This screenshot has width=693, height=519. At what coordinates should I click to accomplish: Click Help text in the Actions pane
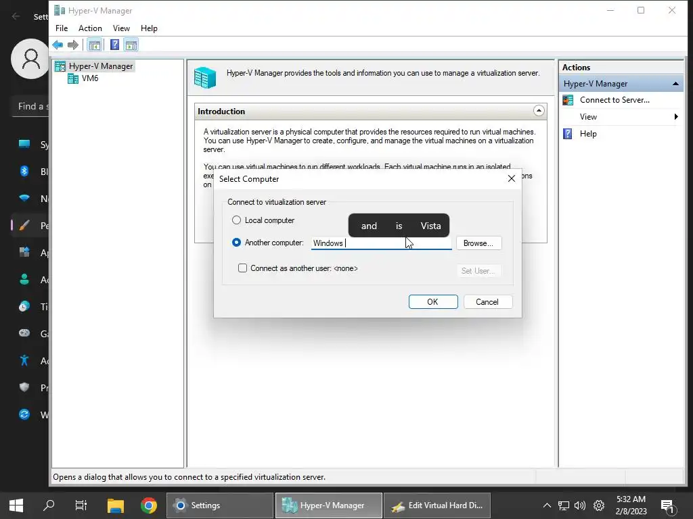coord(588,134)
